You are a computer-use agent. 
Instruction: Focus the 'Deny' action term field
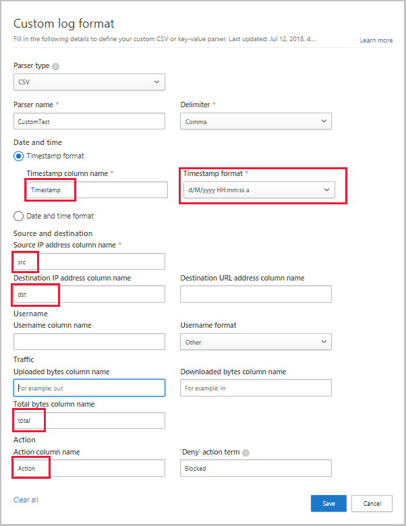[x=256, y=468]
